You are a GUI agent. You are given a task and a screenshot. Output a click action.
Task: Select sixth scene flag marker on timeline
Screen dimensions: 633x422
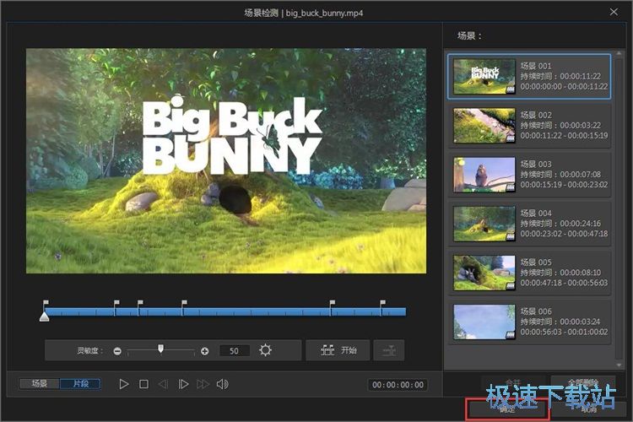pos(382,303)
